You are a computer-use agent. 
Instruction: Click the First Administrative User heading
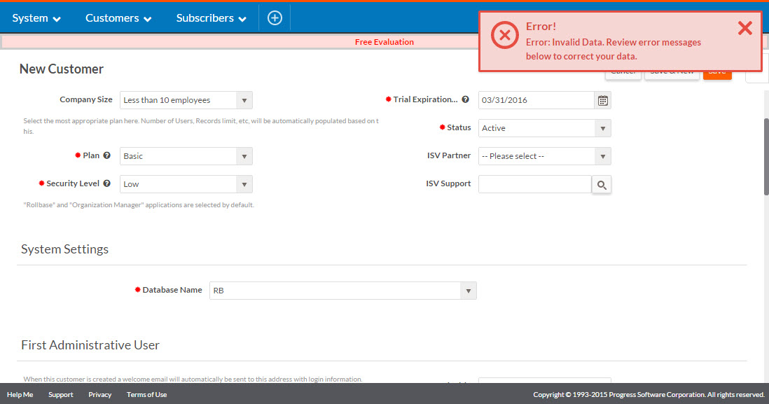(x=90, y=345)
